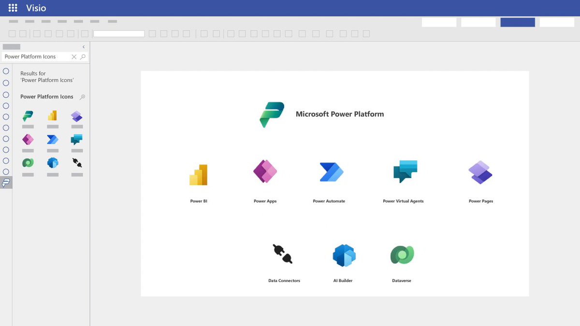Click the Power Pages label on canvas
580x326 pixels.
pyautogui.click(x=481, y=201)
